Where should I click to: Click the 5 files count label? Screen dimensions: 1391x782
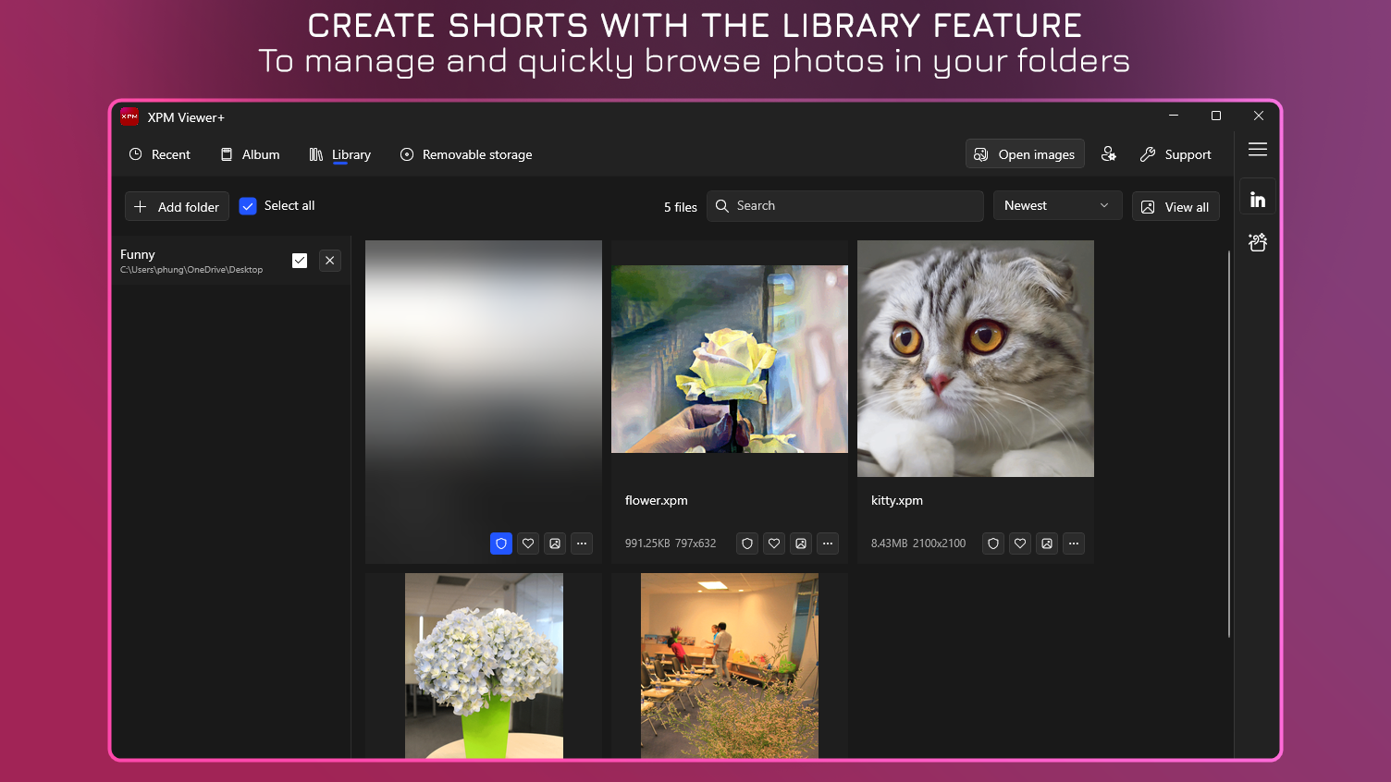(x=681, y=207)
